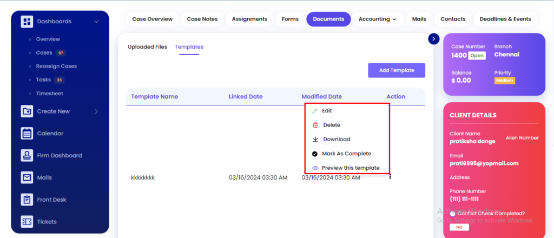
Task: Click the Tickets sidebar label
Action: pos(47,222)
